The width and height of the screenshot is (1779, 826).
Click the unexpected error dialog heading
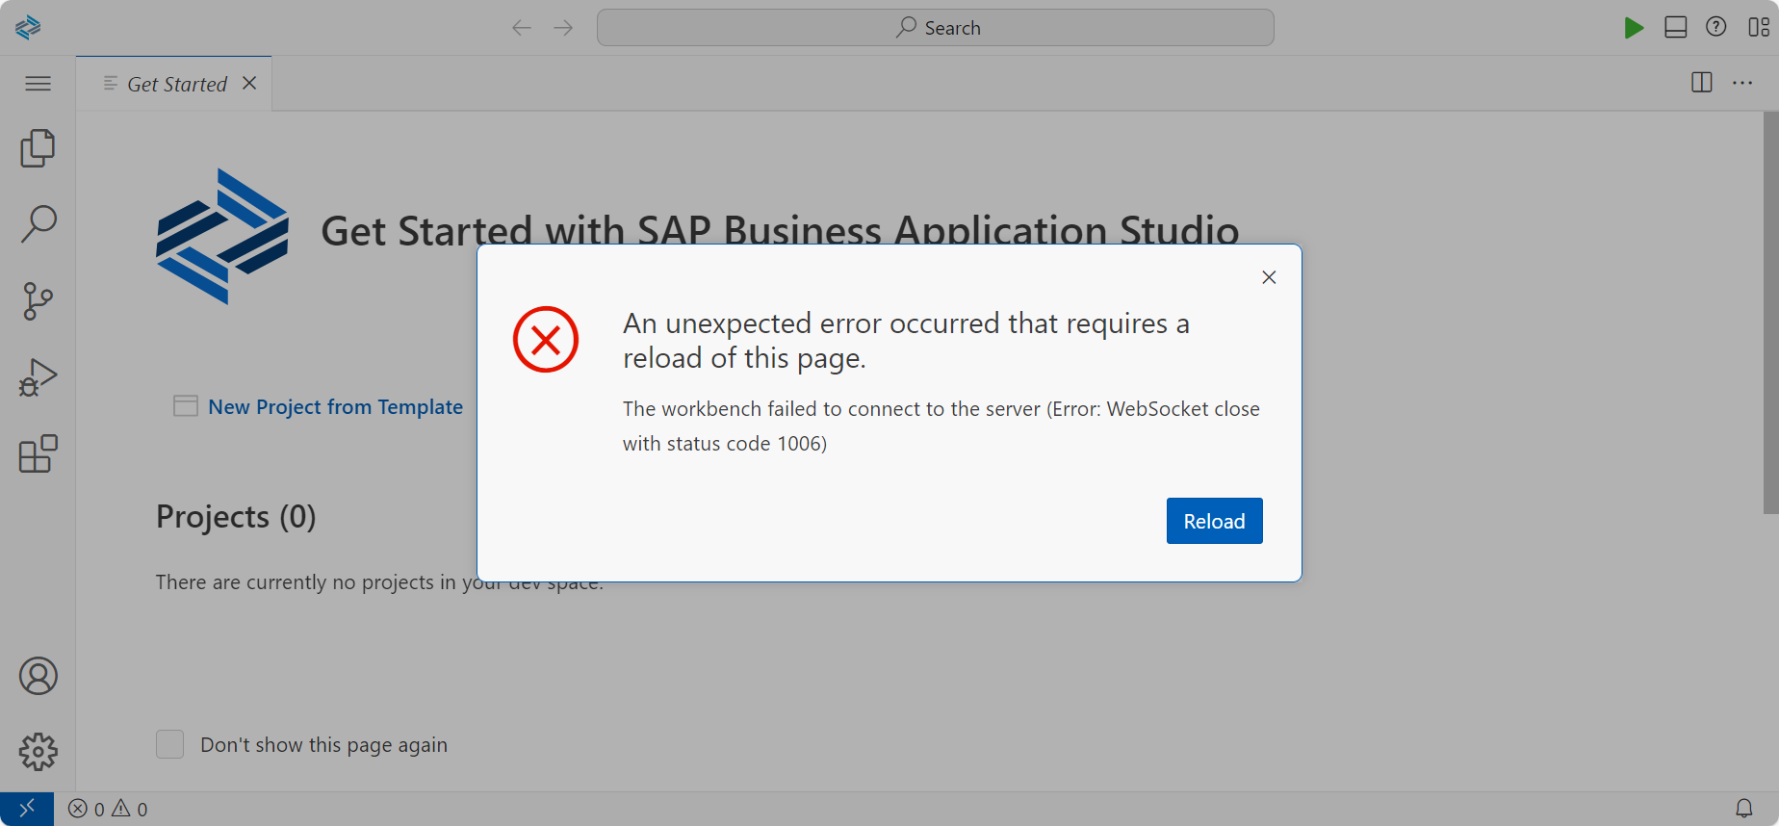[x=906, y=341]
